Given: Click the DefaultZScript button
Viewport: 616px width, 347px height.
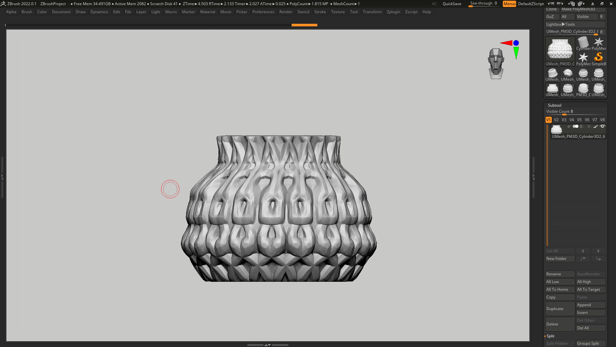Looking at the screenshot, I should [531, 4].
